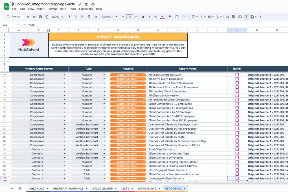This screenshot has width=288, height=192.
Task: Open the all sheets list icon
Action: pyautogui.click(x=20, y=188)
